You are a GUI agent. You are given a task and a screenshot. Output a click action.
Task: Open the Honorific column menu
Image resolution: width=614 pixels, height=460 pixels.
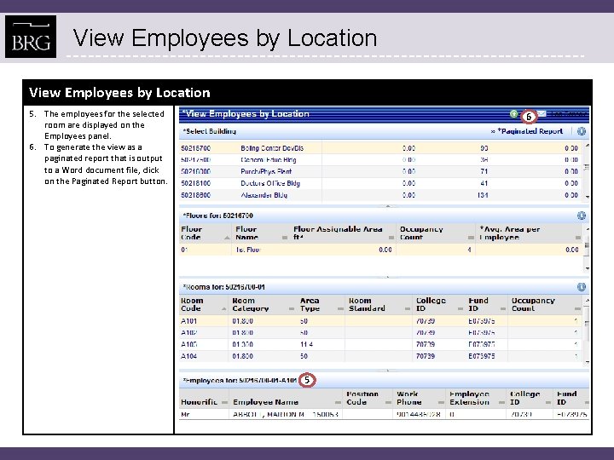pos(224,402)
